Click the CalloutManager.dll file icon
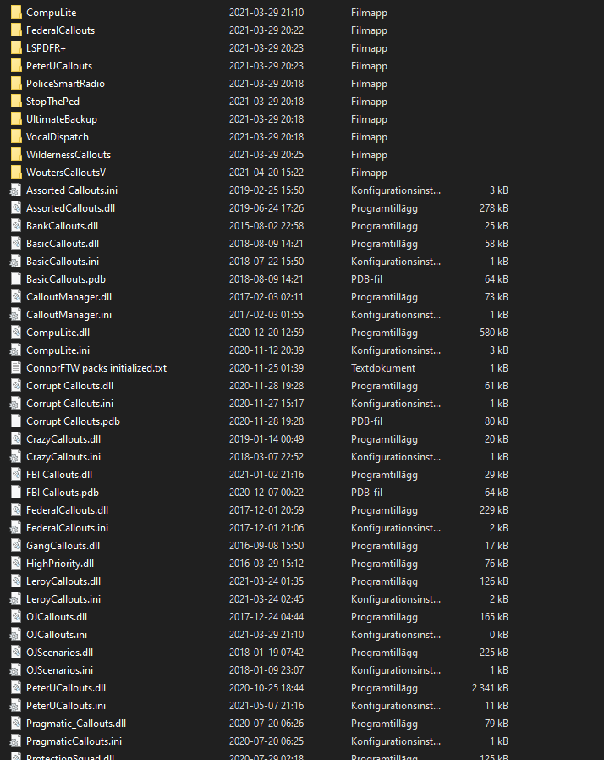The image size is (604, 760). [x=16, y=296]
